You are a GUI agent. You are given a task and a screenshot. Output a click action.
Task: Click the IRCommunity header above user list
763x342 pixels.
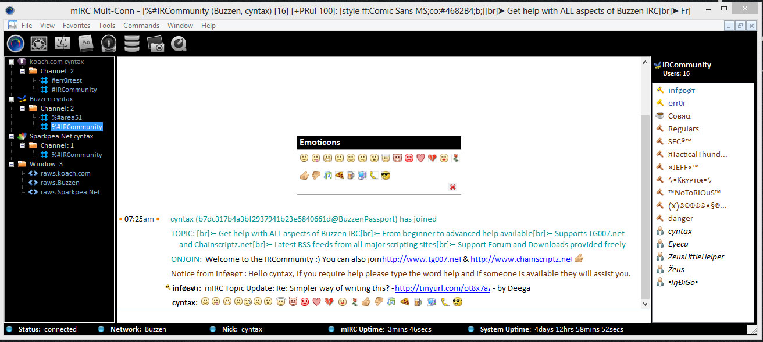686,65
